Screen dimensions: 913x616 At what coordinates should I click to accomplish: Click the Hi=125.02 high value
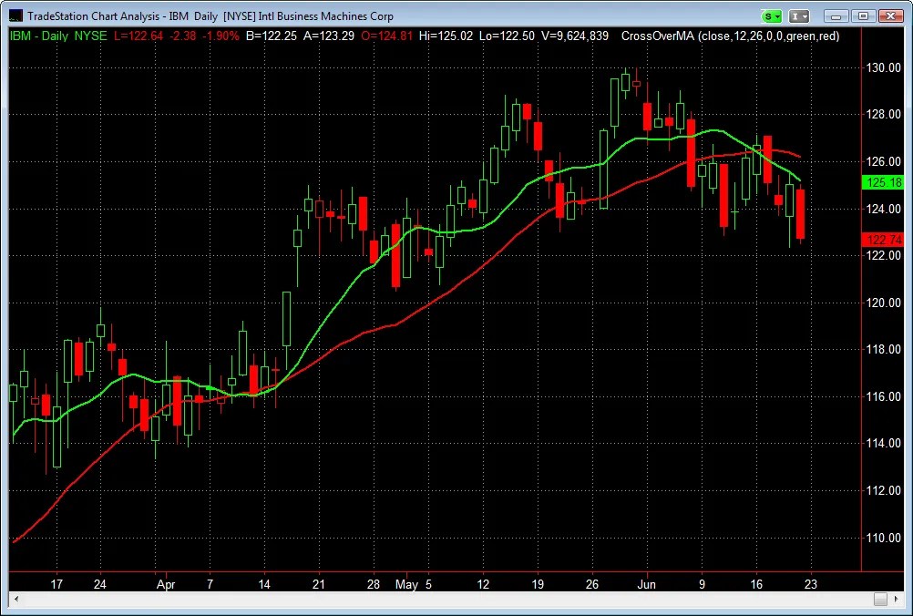(446, 36)
